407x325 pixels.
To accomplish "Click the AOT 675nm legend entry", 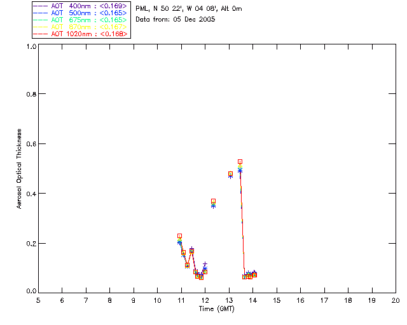I will 81,20.
